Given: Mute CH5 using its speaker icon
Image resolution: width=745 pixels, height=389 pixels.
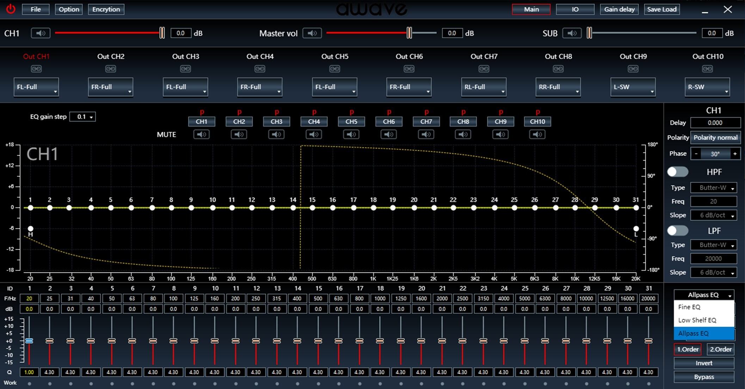Looking at the screenshot, I should (351, 134).
